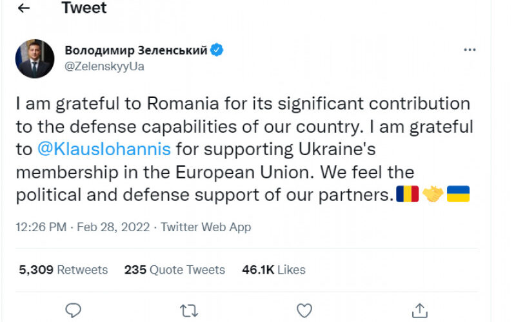The width and height of the screenshot is (516, 322).
Task: Click the handshake emoji in tweet
Action: click(x=433, y=194)
